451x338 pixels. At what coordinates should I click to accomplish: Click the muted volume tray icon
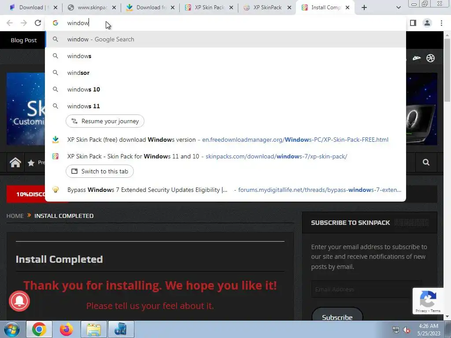coord(407,330)
